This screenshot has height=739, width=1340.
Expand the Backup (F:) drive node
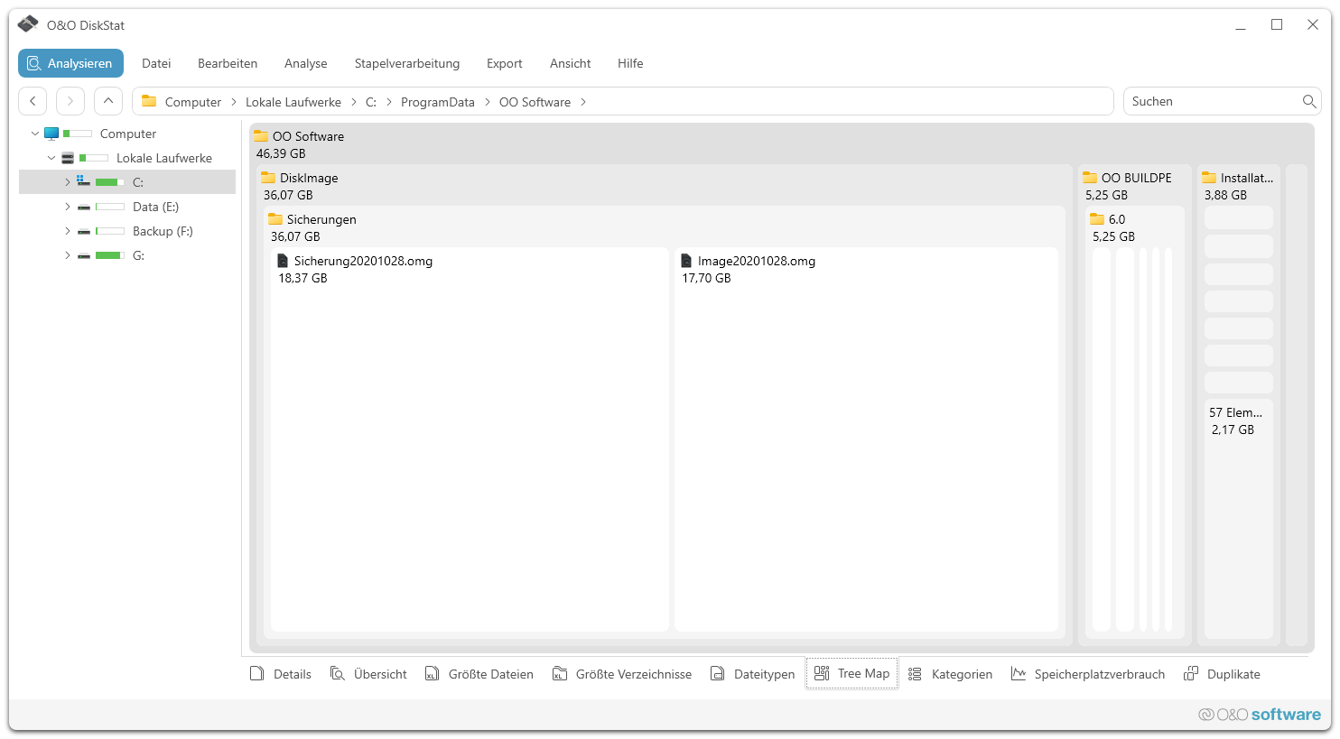pyautogui.click(x=67, y=231)
